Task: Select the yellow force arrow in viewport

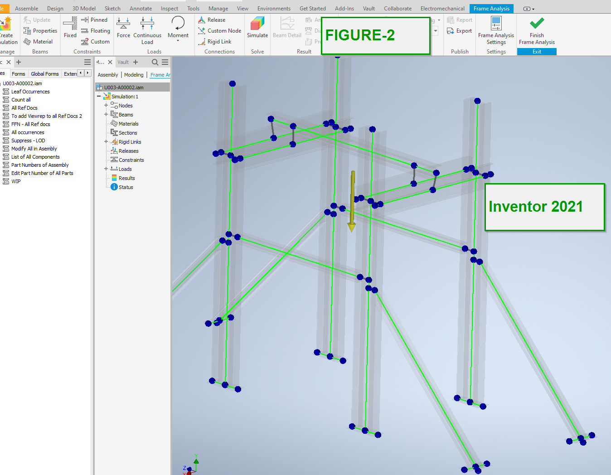Action: pos(352,201)
